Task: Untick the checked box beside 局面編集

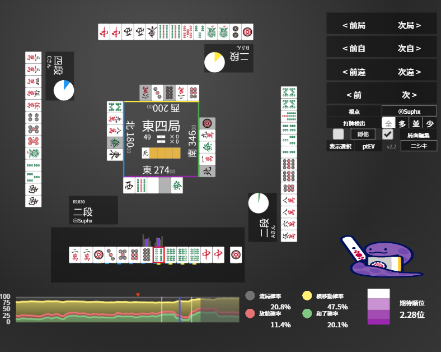Action: click(388, 135)
